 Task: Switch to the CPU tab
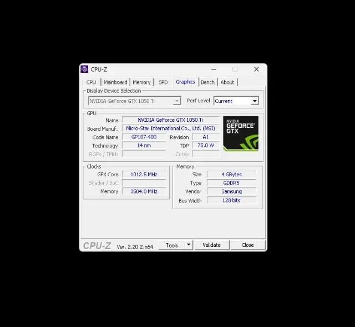[91, 82]
